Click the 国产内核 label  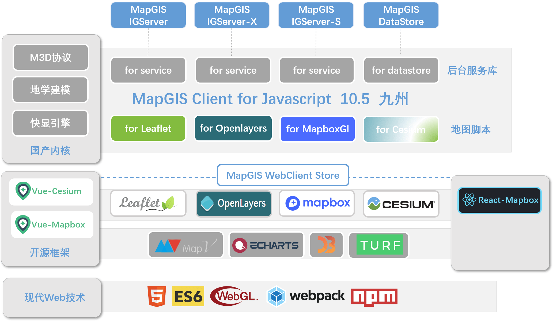(51, 151)
